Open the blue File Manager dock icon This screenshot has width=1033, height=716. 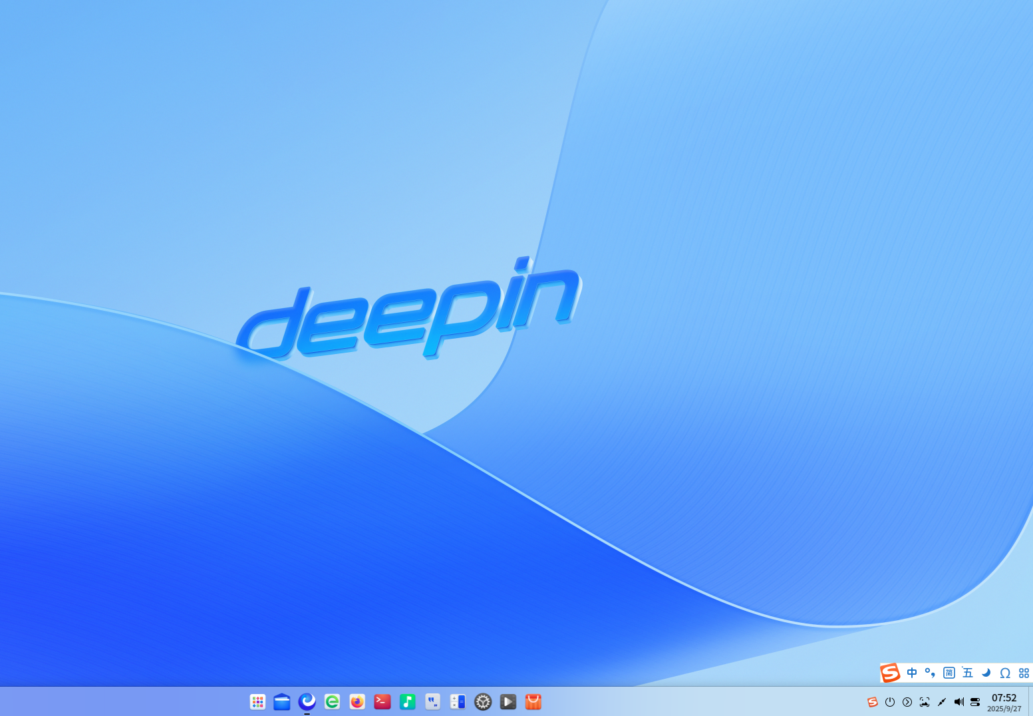pyautogui.click(x=282, y=701)
